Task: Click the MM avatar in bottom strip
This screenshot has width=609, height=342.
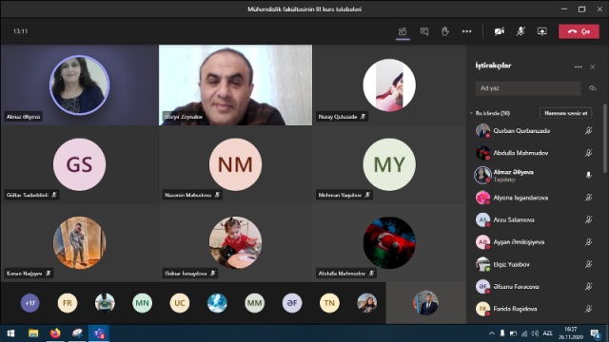Action: pyautogui.click(x=254, y=303)
